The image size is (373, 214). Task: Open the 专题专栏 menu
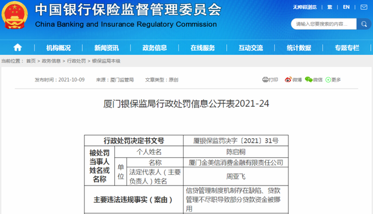(x=347, y=48)
